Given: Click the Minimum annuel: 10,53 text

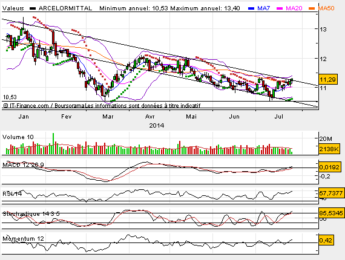Looking at the screenshot, I should (x=134, y=8).
